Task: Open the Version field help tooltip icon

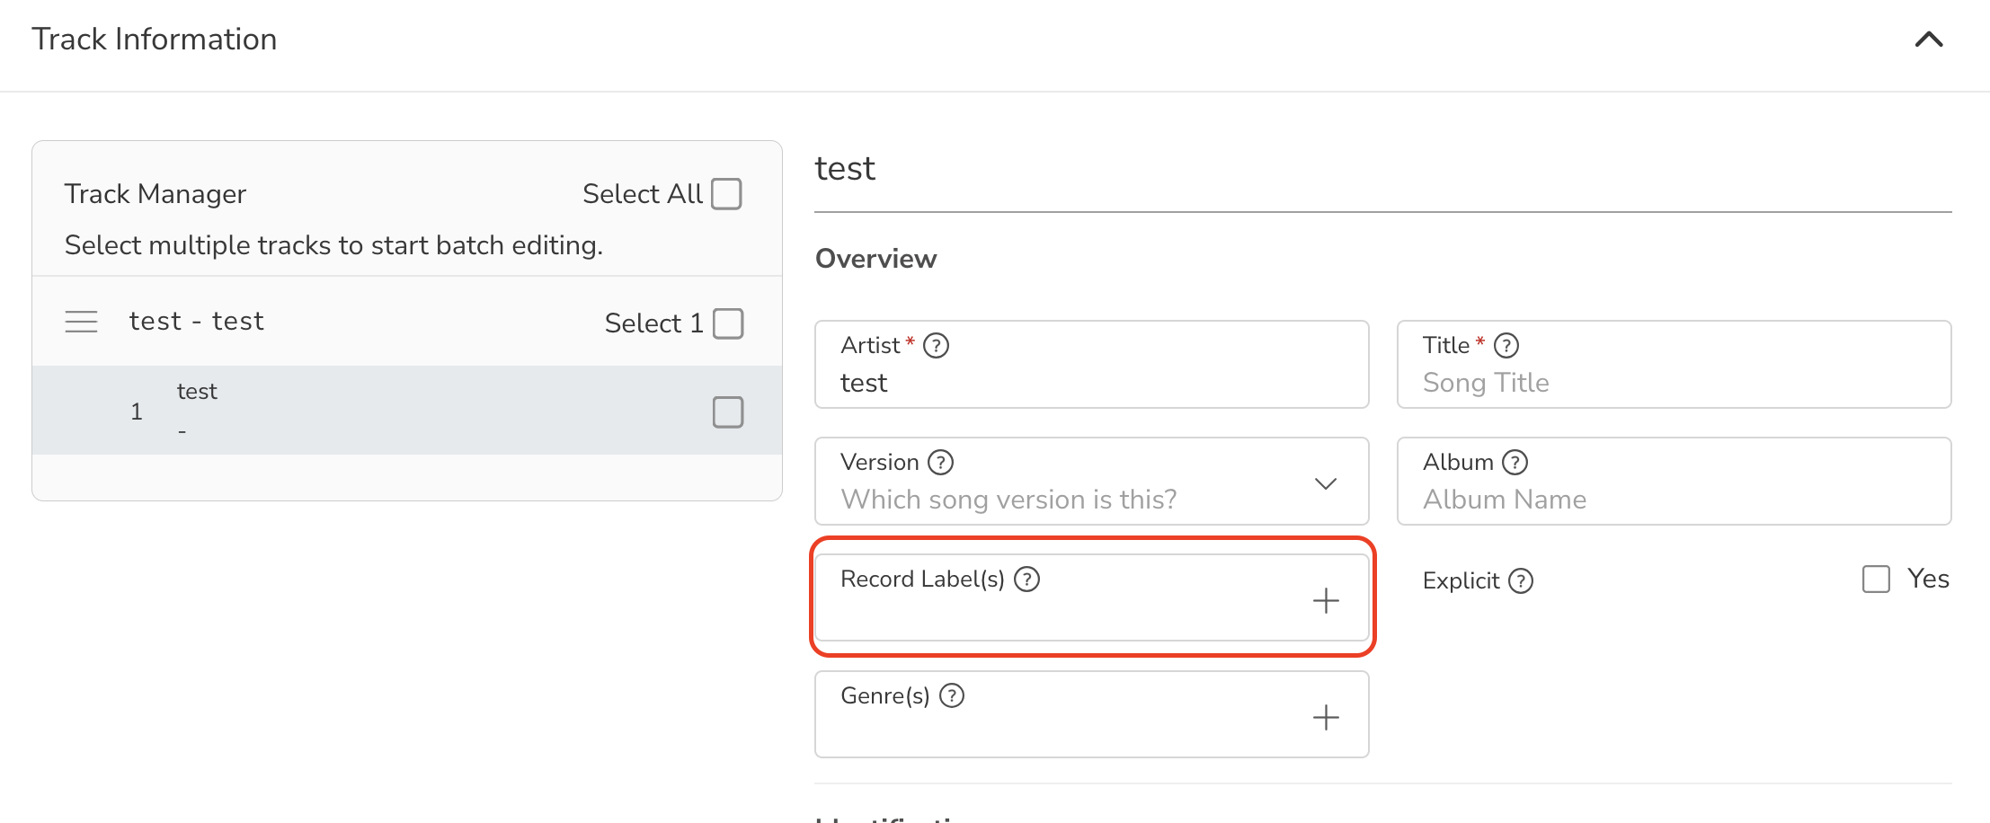Action: click(x=940, y=463)
